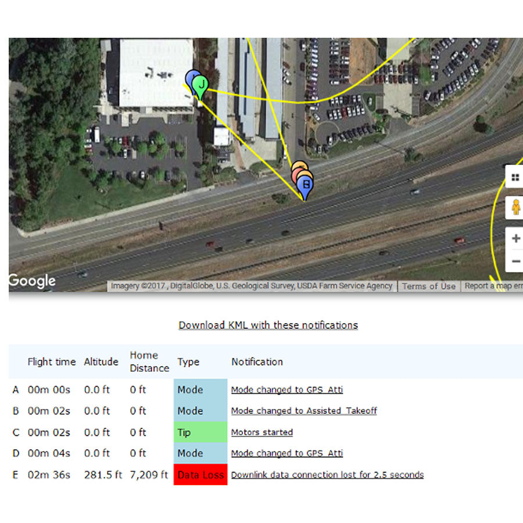
Task: Open the Mode changed to Assisted_Takeoff link
Action: 304,411
